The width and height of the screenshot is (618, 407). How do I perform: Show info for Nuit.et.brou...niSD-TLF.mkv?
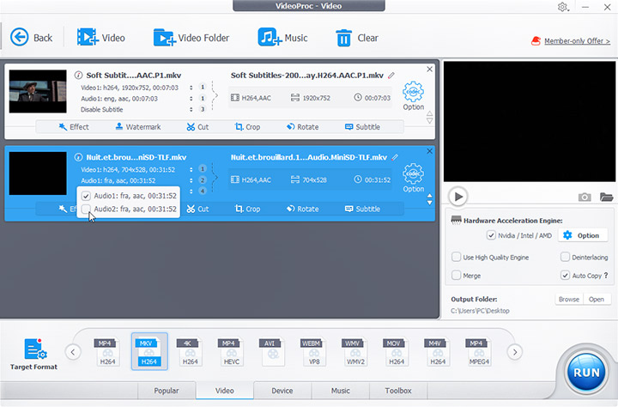coord(78,157)
